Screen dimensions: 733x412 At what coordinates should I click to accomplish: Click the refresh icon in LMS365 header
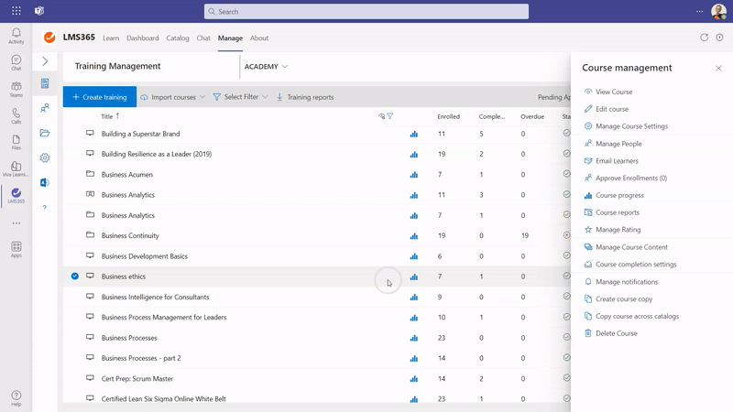click(704, 38)
